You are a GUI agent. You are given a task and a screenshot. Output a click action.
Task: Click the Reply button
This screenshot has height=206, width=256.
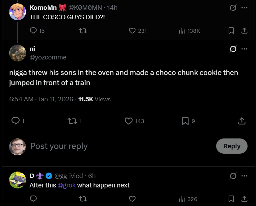[232, 146]
